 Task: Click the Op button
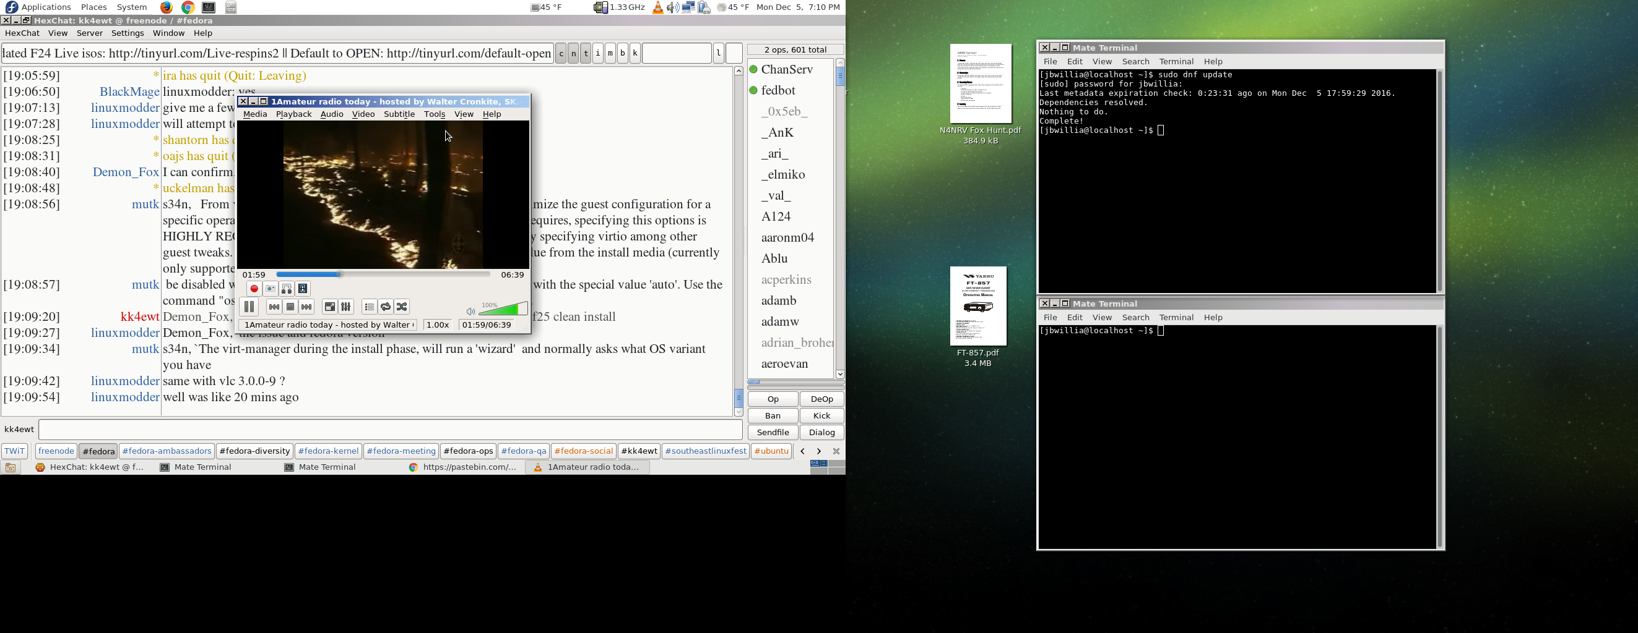point(773,399)
